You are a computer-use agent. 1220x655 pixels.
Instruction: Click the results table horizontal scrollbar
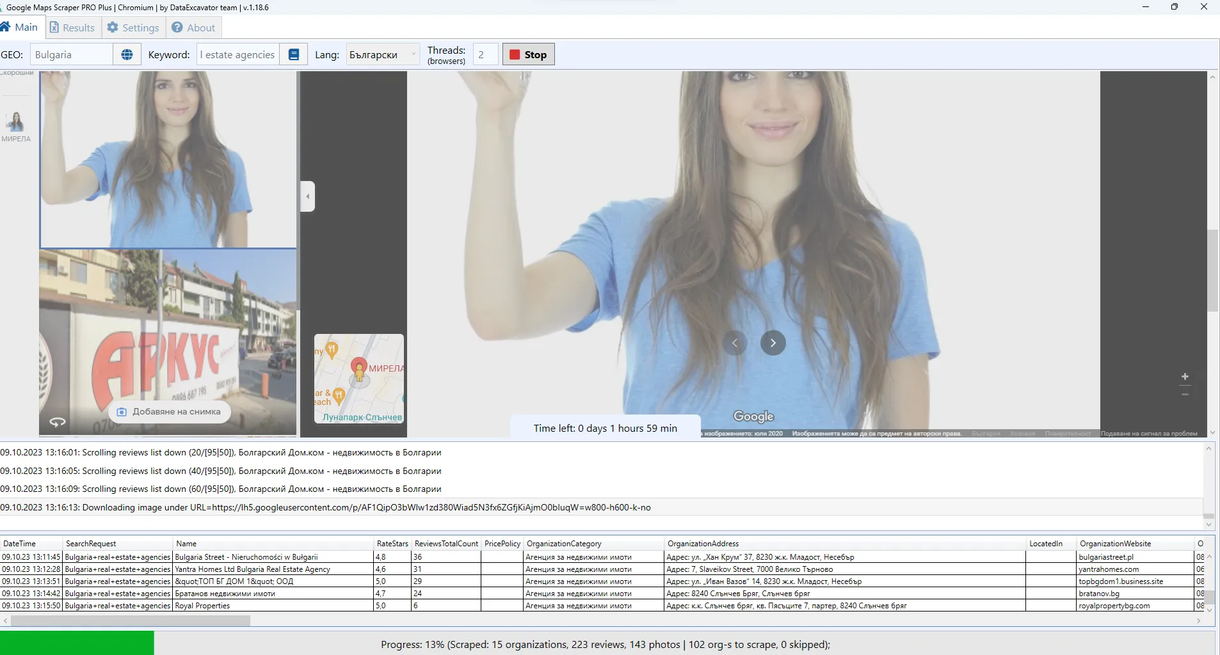[x=131, y=620]
